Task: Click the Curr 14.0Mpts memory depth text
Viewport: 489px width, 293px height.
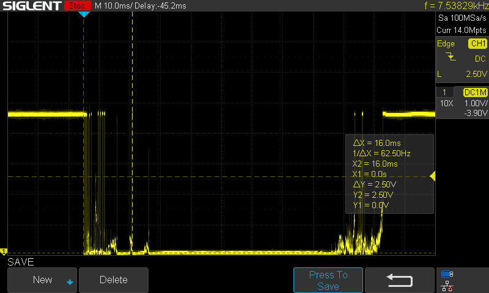Action: pos(461,30)
